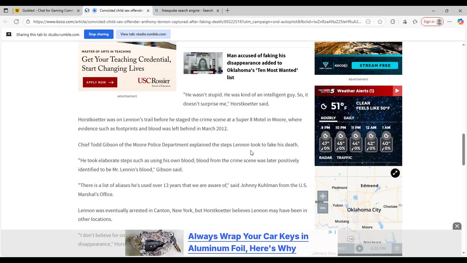Image resolution: width=467 pixels, height=263 pixels.
Task: Select the 1 AM forecast icon
Action: click(x=386, y=136)
